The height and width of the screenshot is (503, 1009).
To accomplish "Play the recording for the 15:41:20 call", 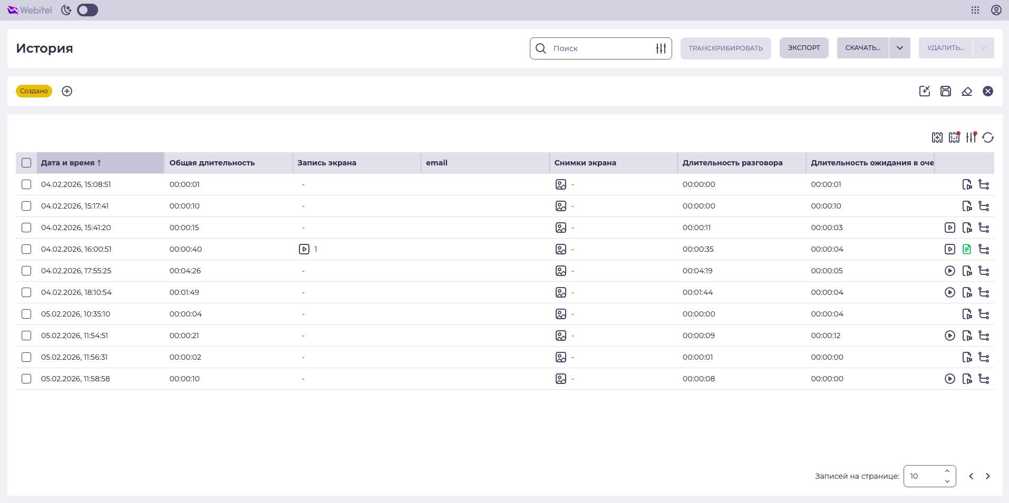I will tap(950, 228).
